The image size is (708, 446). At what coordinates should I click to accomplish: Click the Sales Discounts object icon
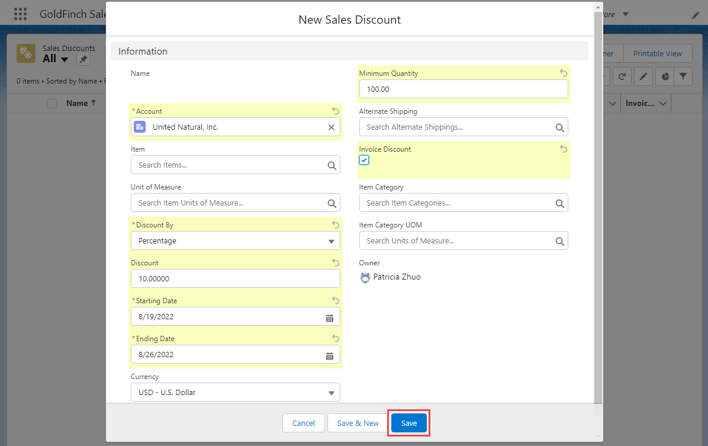click(x=26, y=53)
